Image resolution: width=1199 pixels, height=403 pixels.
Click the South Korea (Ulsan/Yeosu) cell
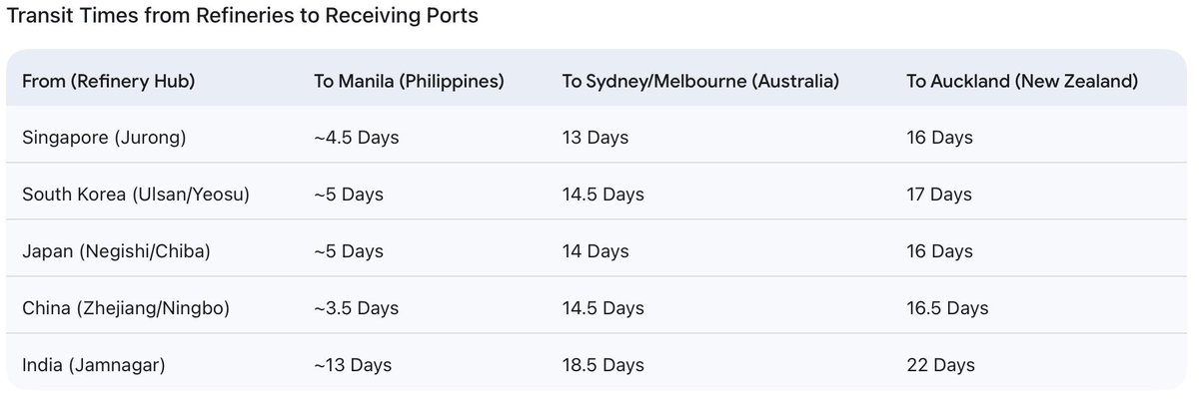[136, 195]
